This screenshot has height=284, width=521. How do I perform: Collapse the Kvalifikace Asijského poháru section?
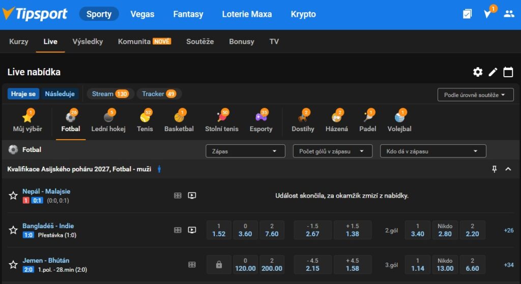508,169
